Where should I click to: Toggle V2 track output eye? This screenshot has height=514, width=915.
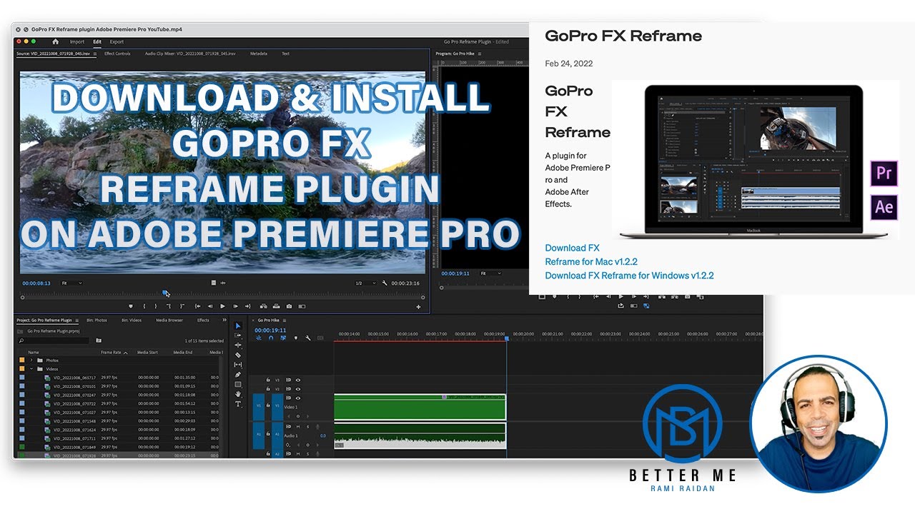click(x=297, y=389)
